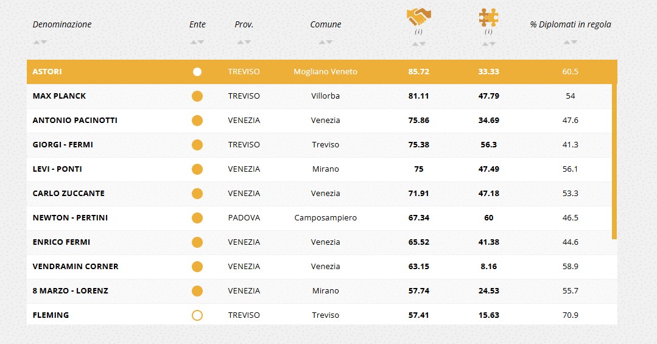
Task: Open the info marker under the handshake icon
Action: click(x=419, y=32)
